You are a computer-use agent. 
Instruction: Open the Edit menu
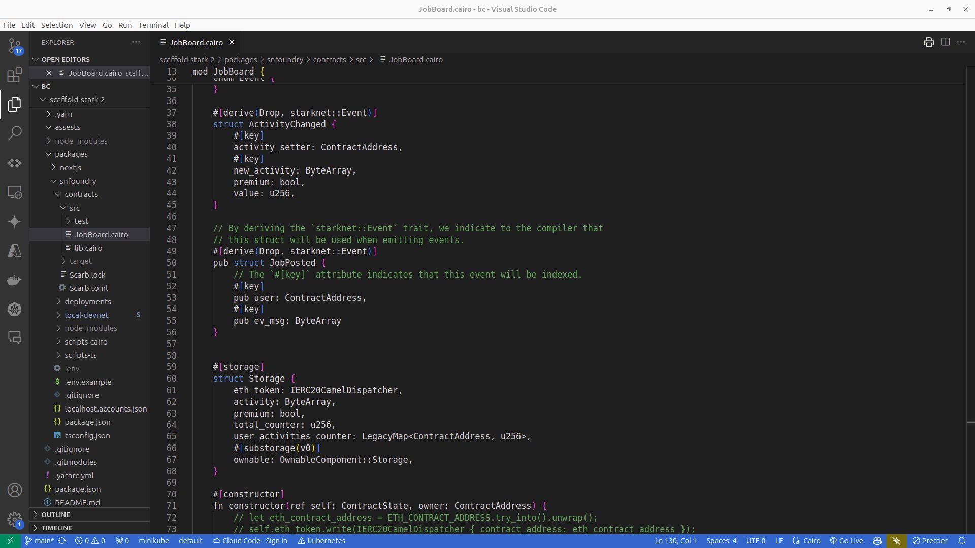[28, 25]
